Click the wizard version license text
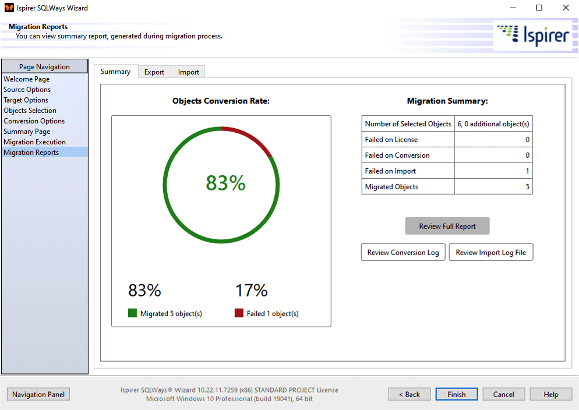 230,390
